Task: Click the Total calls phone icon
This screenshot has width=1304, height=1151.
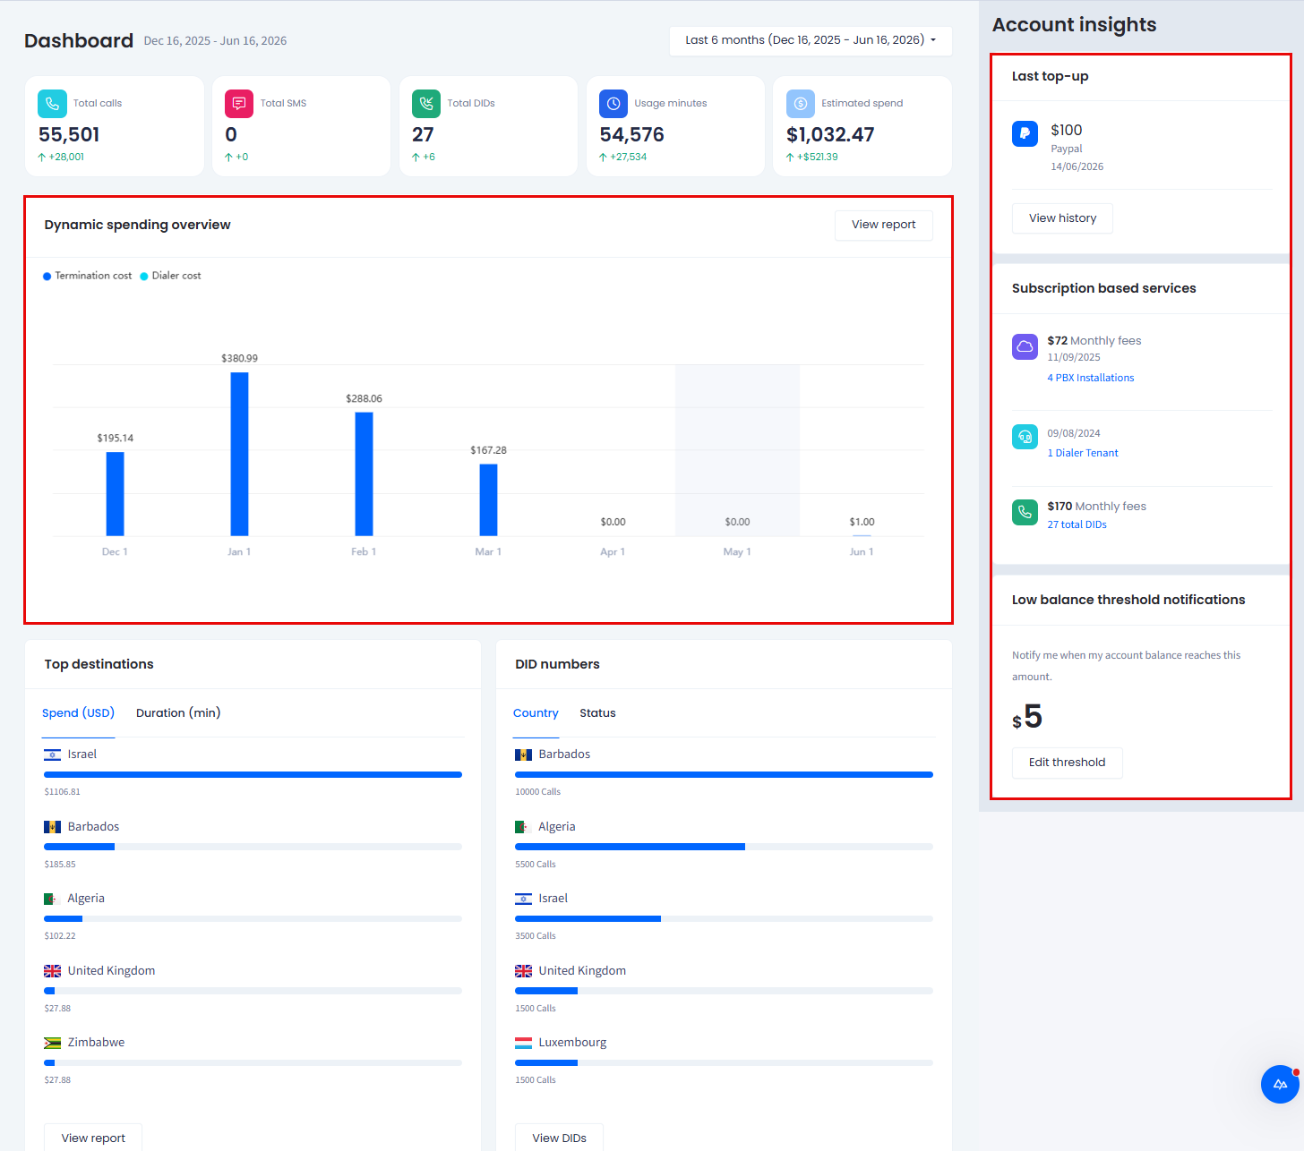Action: click(x=52, y=104)
